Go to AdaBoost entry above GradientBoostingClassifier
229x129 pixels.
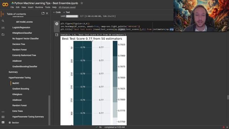pyautogui.click(x=17, y=61)
